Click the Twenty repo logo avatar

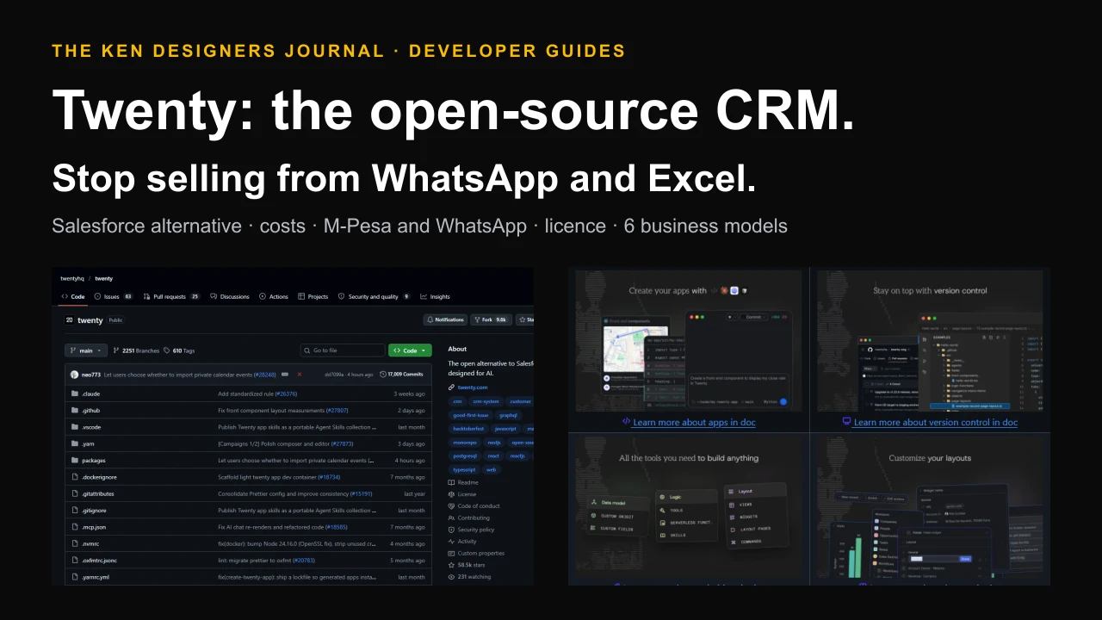pos(70,319)
